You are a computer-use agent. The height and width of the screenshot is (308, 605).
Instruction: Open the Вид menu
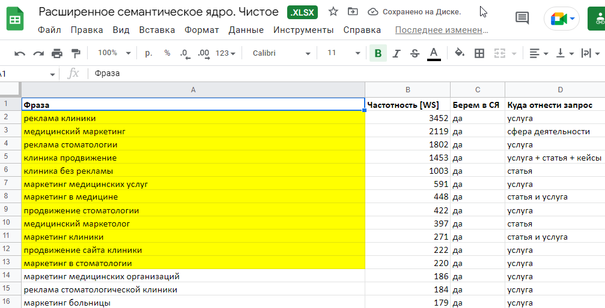click(x=121, y=30)
